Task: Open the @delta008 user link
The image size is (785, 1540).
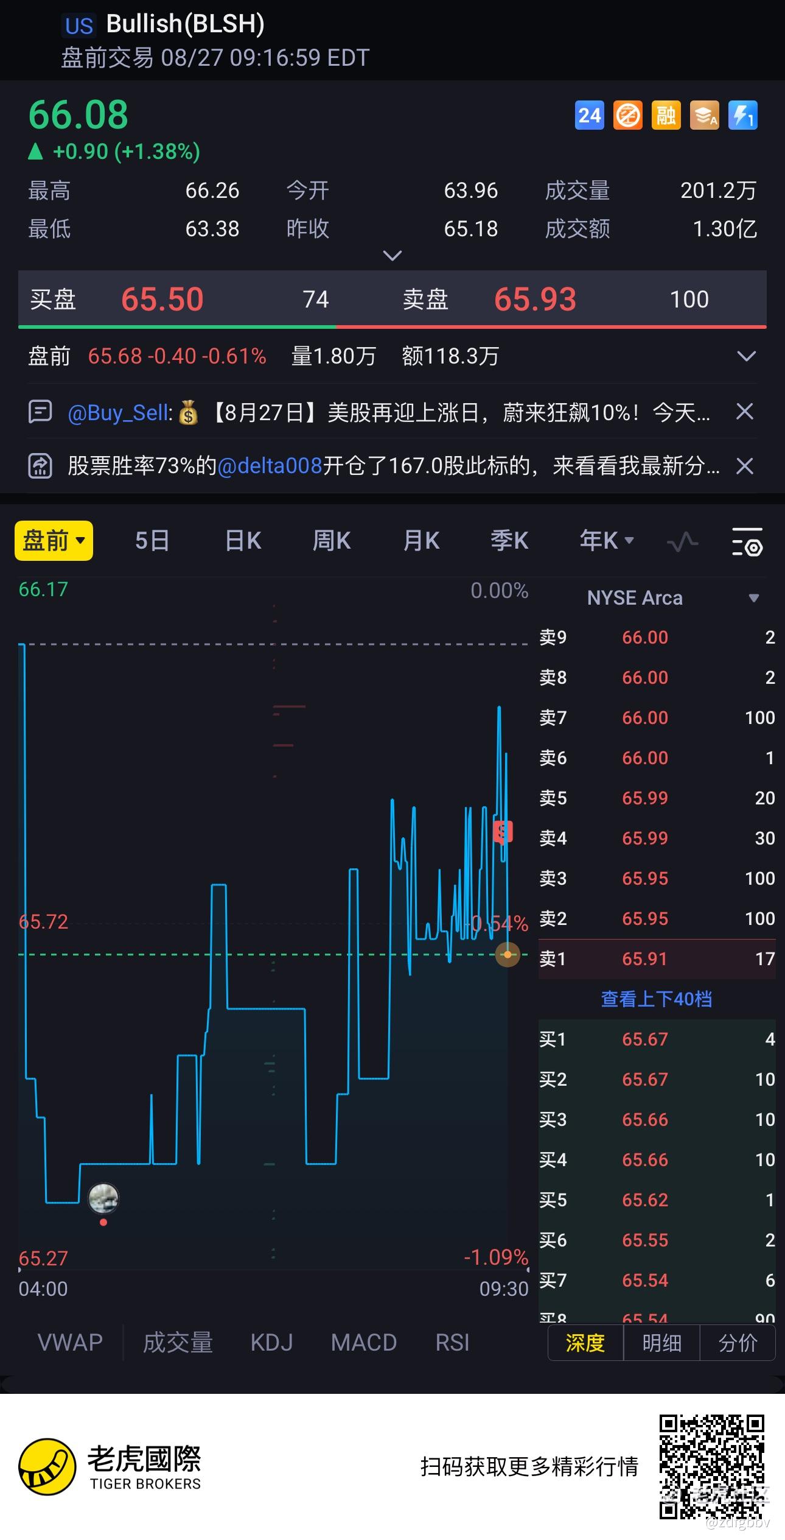Action: (270, 466)
